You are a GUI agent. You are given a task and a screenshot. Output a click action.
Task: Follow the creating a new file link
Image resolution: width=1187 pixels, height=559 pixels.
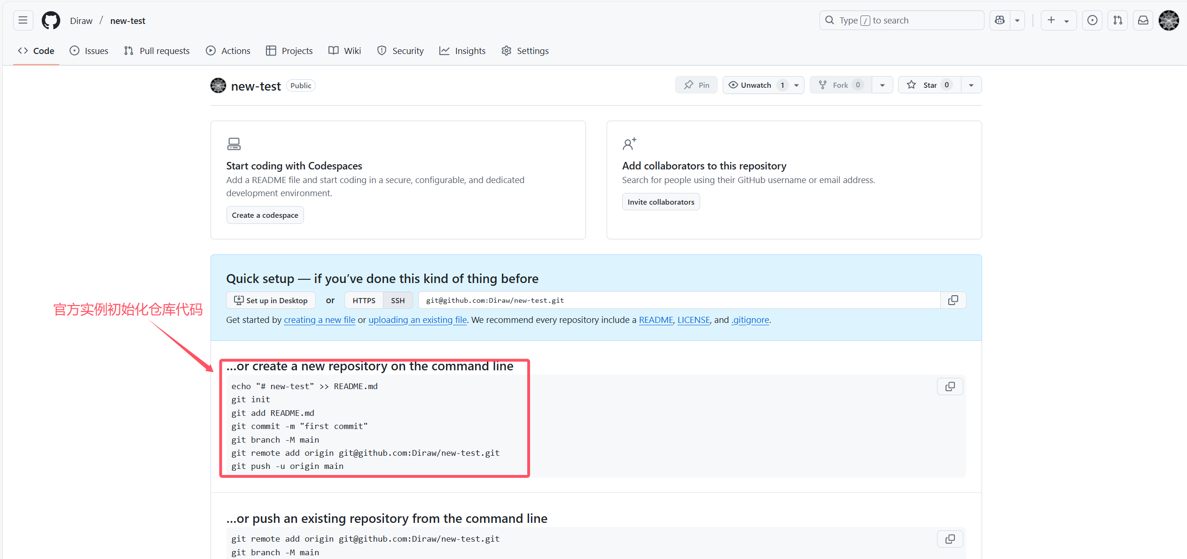click(x=320, y=320)
